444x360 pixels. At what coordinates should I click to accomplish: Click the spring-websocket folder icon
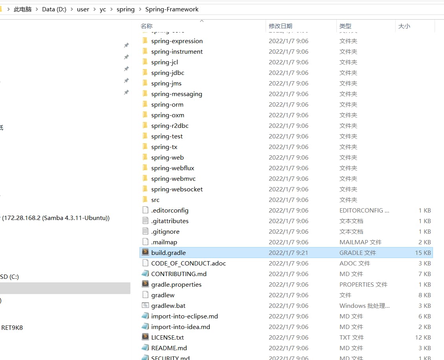click(x=145, y=189)
